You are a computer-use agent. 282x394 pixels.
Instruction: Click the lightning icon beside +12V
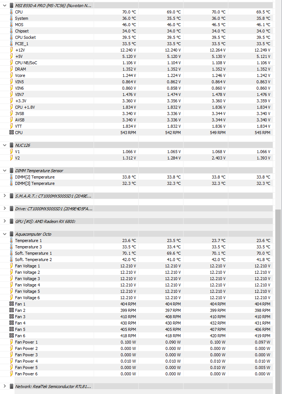[x=11, y=50]
